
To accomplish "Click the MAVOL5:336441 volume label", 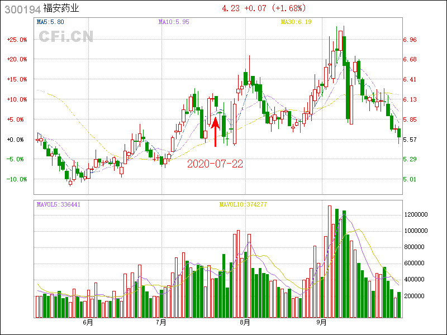I will point(59,204).
